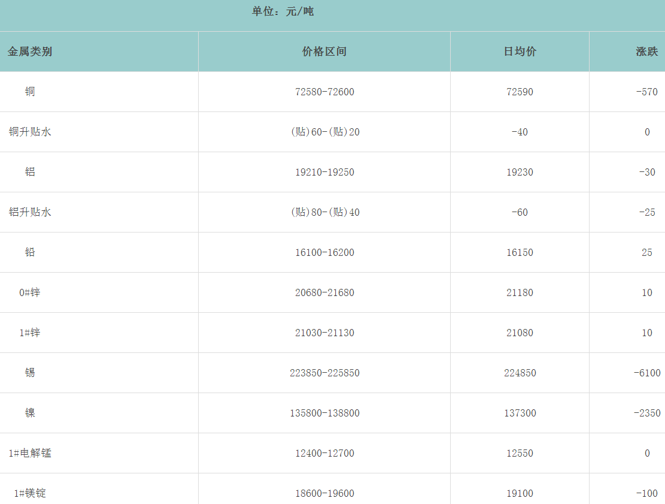Click nickel change value -2350
665x504 pixels.
[x=646, y=413]
